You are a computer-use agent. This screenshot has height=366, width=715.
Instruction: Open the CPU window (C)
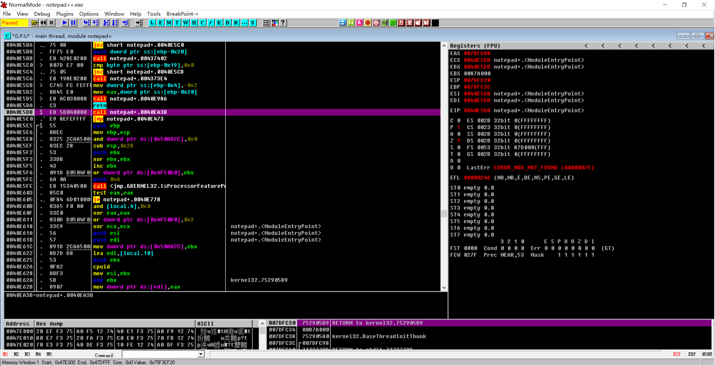point(202,23)
